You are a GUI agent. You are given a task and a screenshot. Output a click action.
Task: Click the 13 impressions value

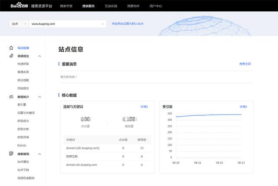(142, 148)
